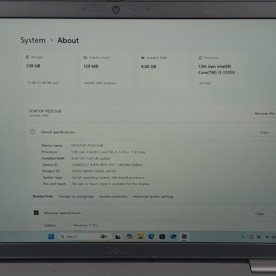
Task: Launch Microsoft Edge from the taskbar
Action: click(151, 236)
